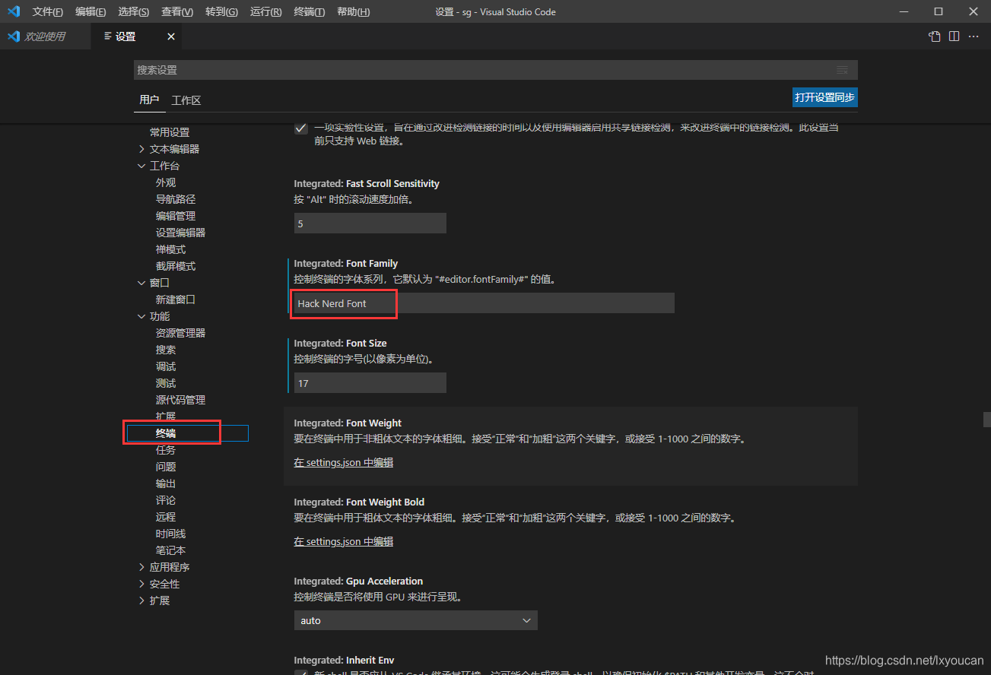Select 测试 in the settings tree
The height and width of the screenshot is (675, 991).
(166, 383)
